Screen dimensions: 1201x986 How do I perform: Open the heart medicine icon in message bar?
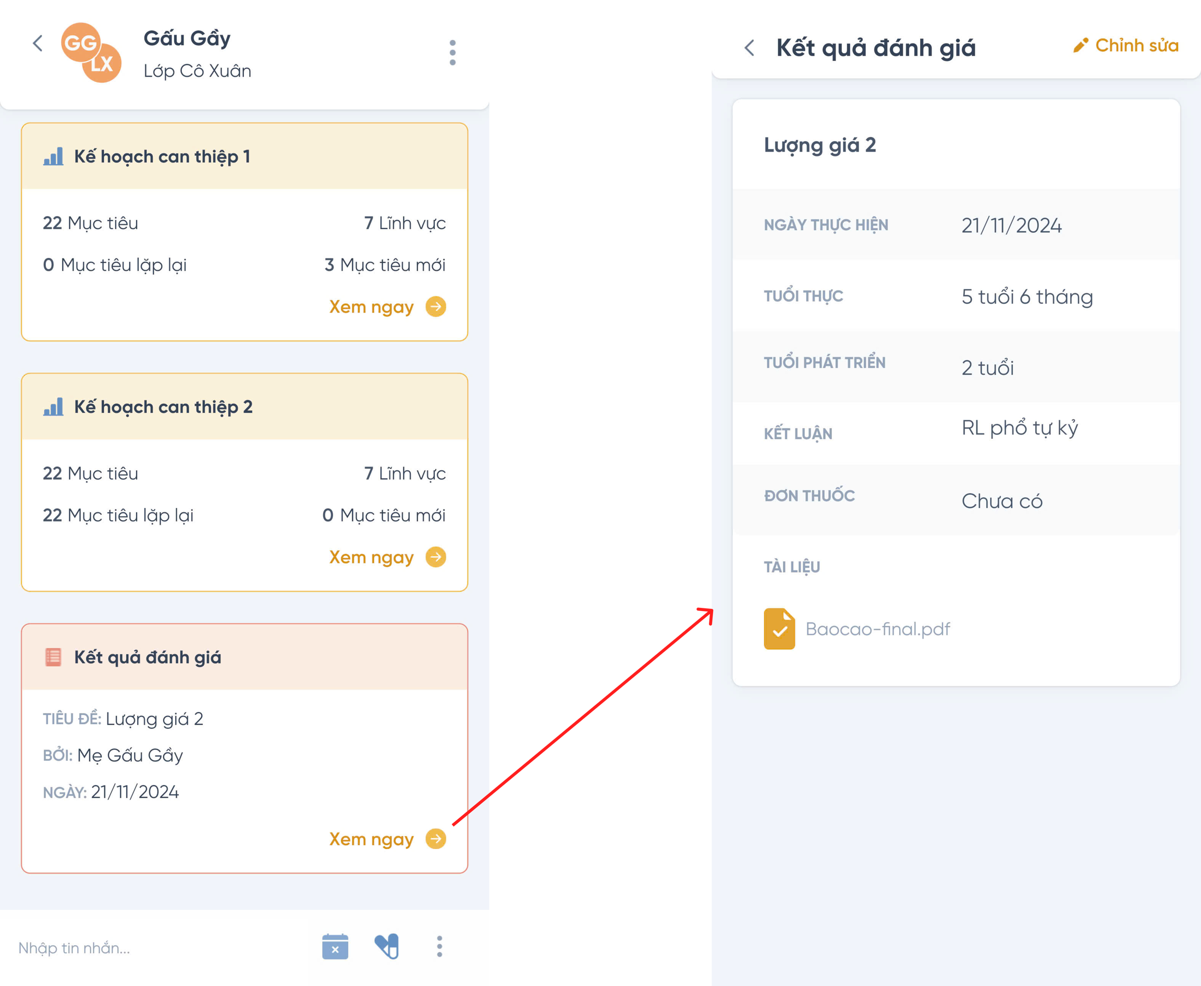point(387,947)
